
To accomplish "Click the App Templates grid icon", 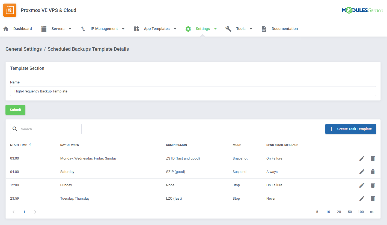I will (x=136, y=28).
